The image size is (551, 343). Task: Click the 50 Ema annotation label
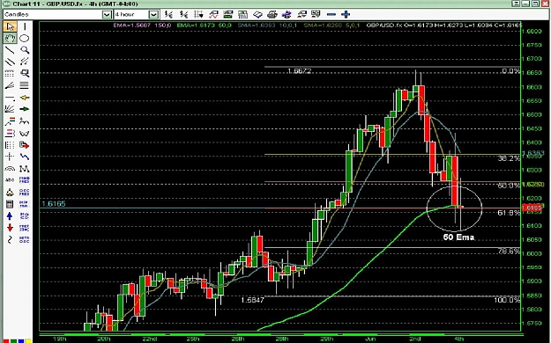[x=458, y=237]
